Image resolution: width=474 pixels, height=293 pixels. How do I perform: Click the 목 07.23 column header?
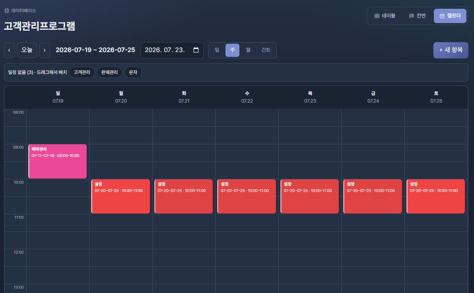pos(310,97)
